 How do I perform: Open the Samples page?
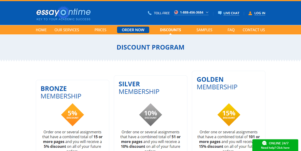click(204, 30)
